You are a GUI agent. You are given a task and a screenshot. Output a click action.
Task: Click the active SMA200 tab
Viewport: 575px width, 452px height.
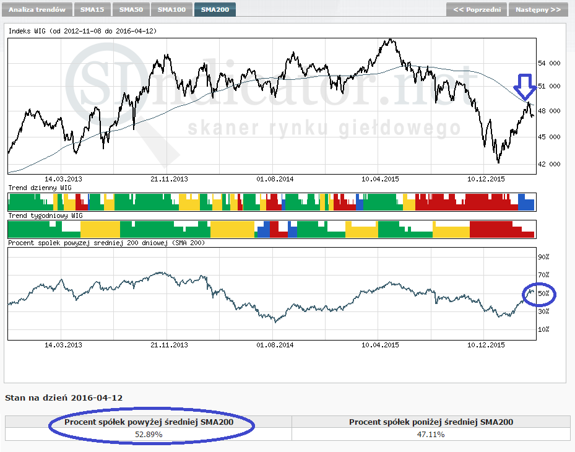pyautogui.click(x=215, y=10)
